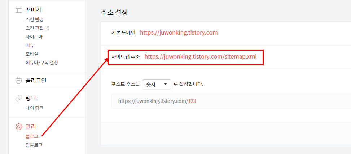This screenshot has height=154, width=351.
Task: Click the 링크 chain icon
Action: click(x=19, y=98)
